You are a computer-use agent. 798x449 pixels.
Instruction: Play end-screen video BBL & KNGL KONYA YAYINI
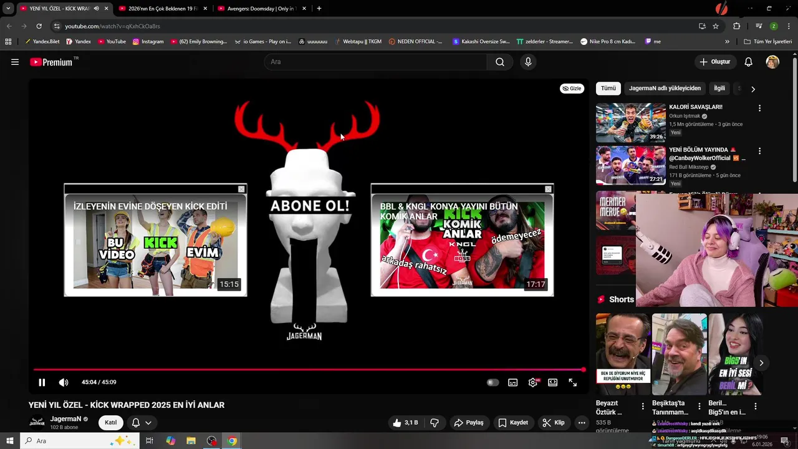click(x=462, y=244)
